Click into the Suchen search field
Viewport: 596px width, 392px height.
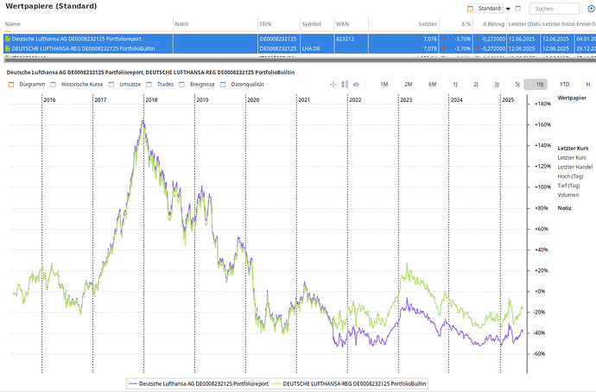point(555,9)
